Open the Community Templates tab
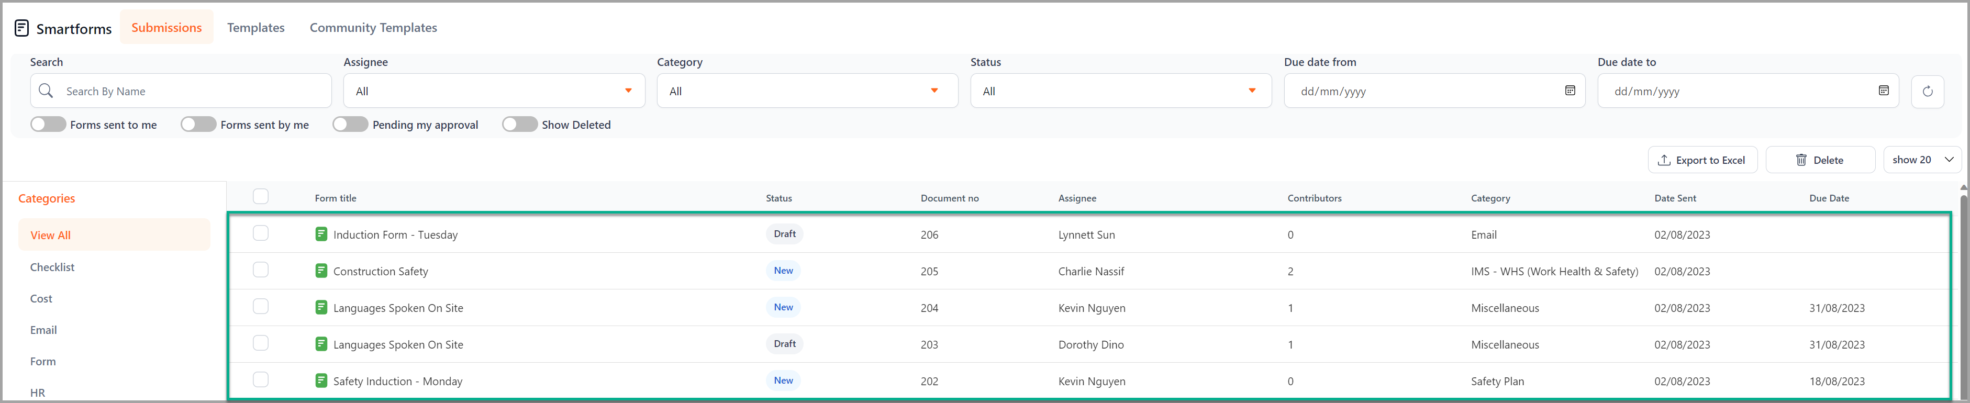This screenshot has height=403, width=1970. click(x=373, y=28)
